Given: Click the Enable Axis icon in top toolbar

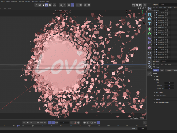Looking at the screenshot, I should pyautogui.click(x=55, y=5).
